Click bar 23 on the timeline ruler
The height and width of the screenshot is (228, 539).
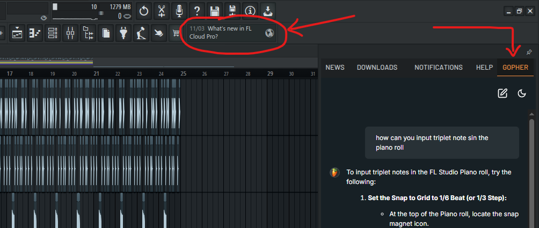pyautogui.click(x=139, y=74)
